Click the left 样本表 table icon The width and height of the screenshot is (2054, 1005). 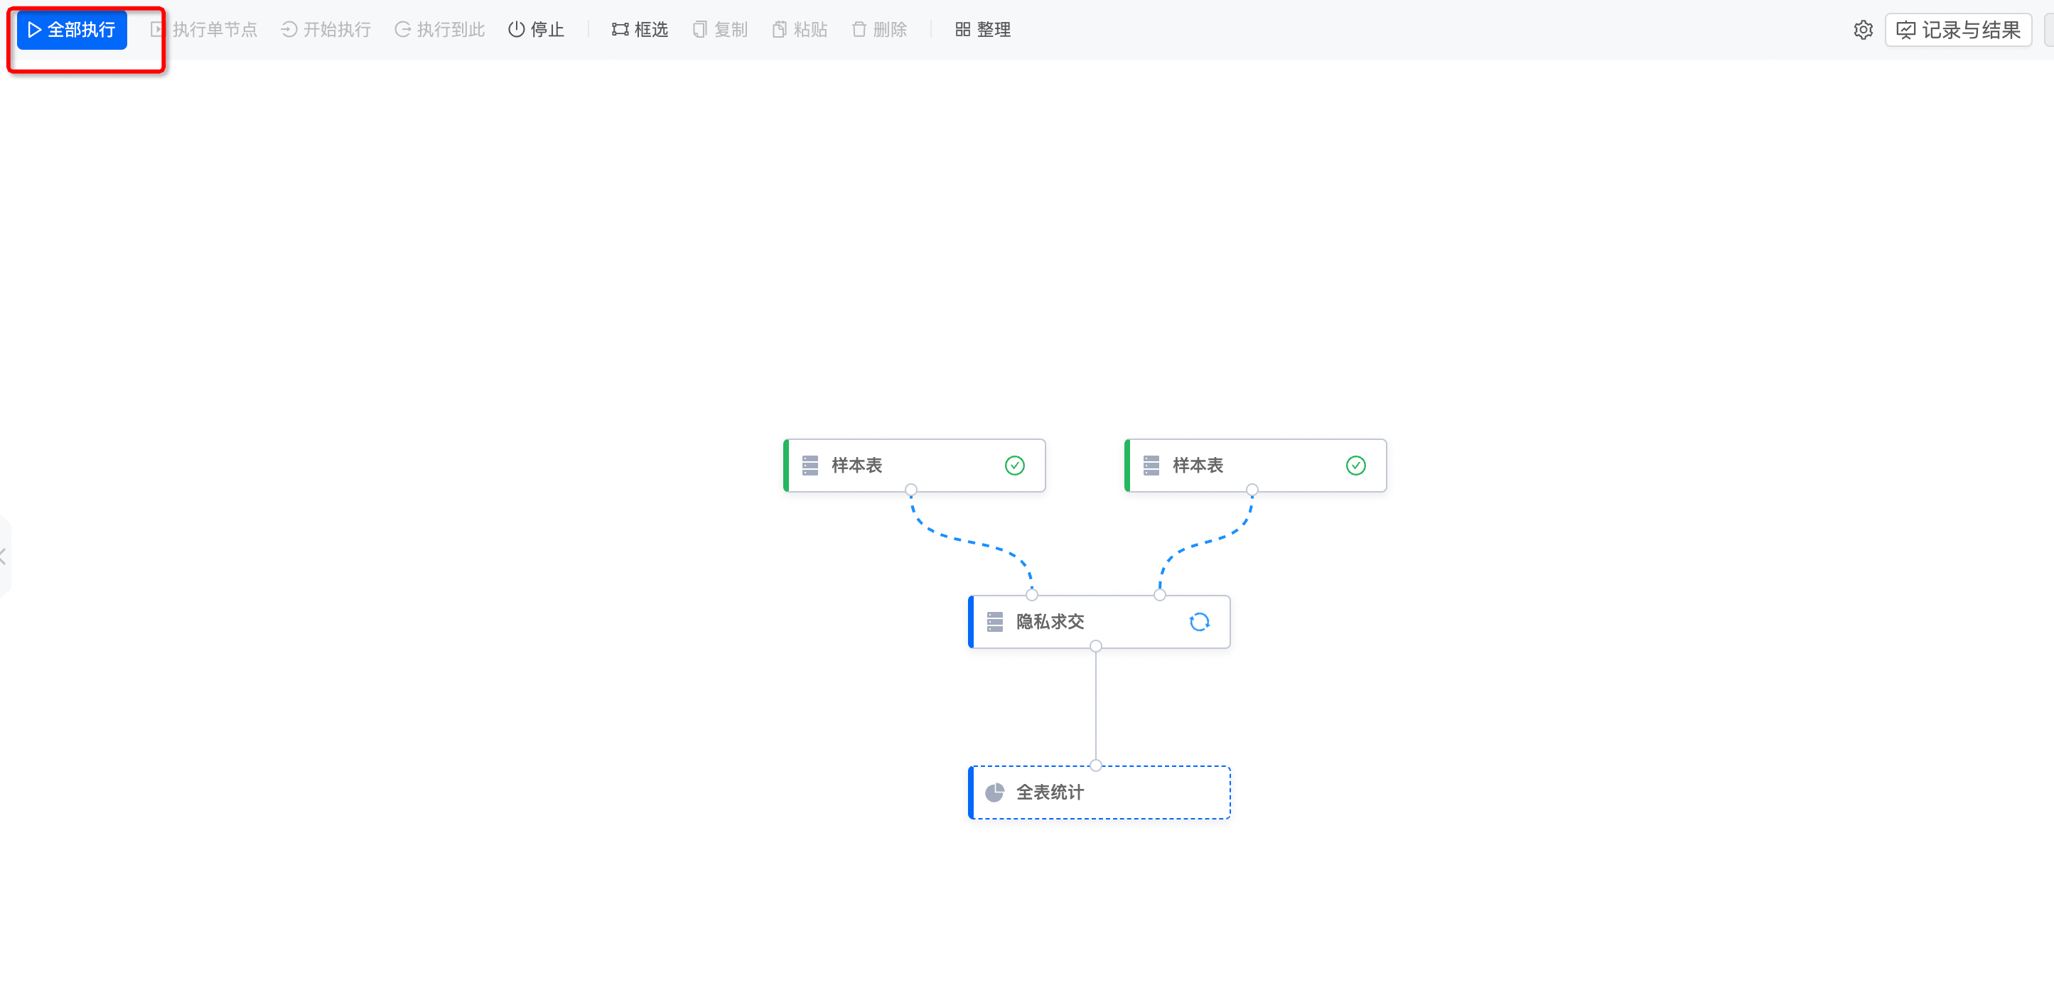point(810,465)
